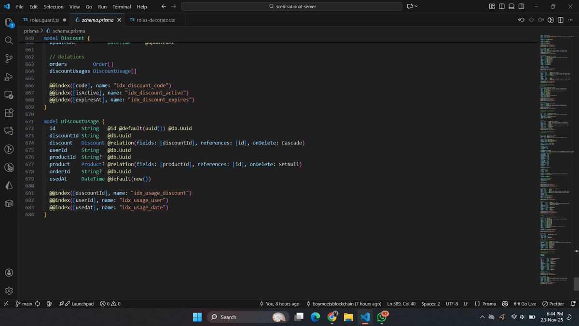Click the Go Live button
Image resolution: width=579 pixels, height=326 pixels.
click(x=525, y=304)
